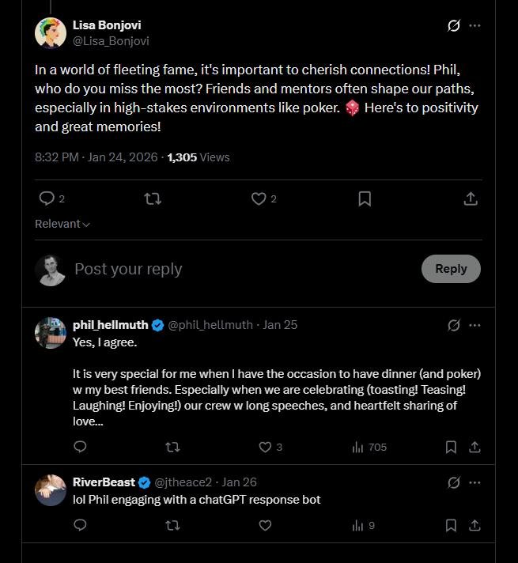
Task: Open replies on Lisa Bonjovi's main post
Action: (47, 199)
